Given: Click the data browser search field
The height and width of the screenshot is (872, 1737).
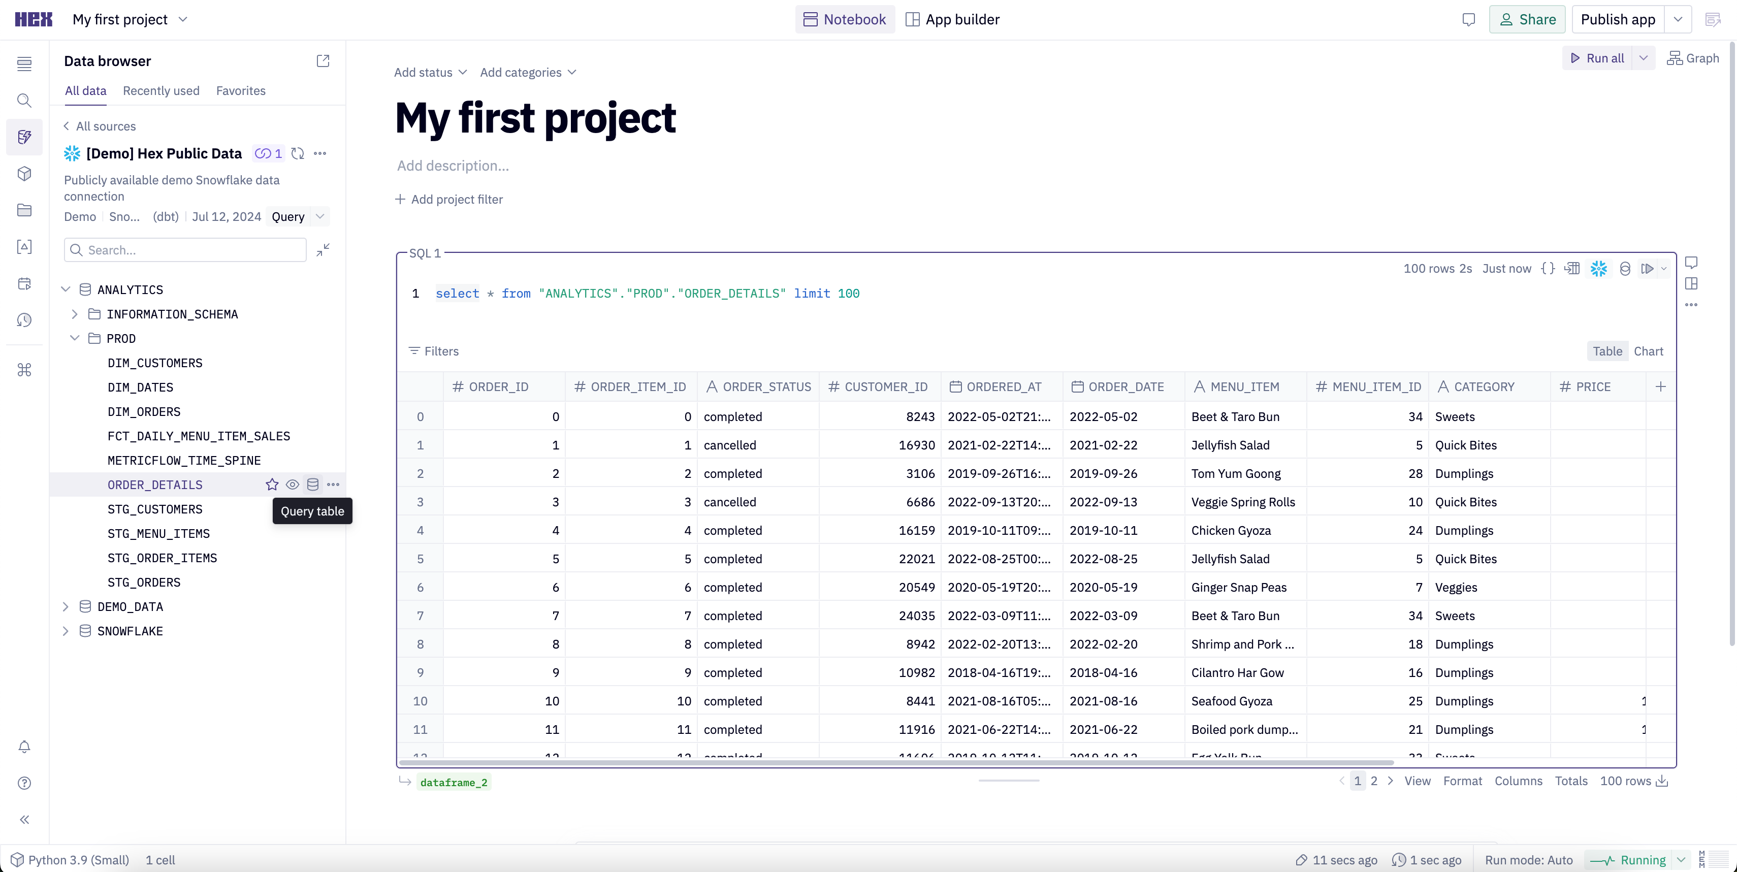Looking at the screenshot, I should (x=185, y=249).
